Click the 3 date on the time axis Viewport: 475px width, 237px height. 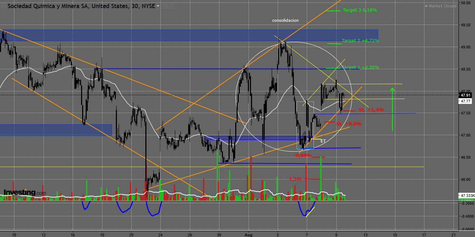point(277,234)
